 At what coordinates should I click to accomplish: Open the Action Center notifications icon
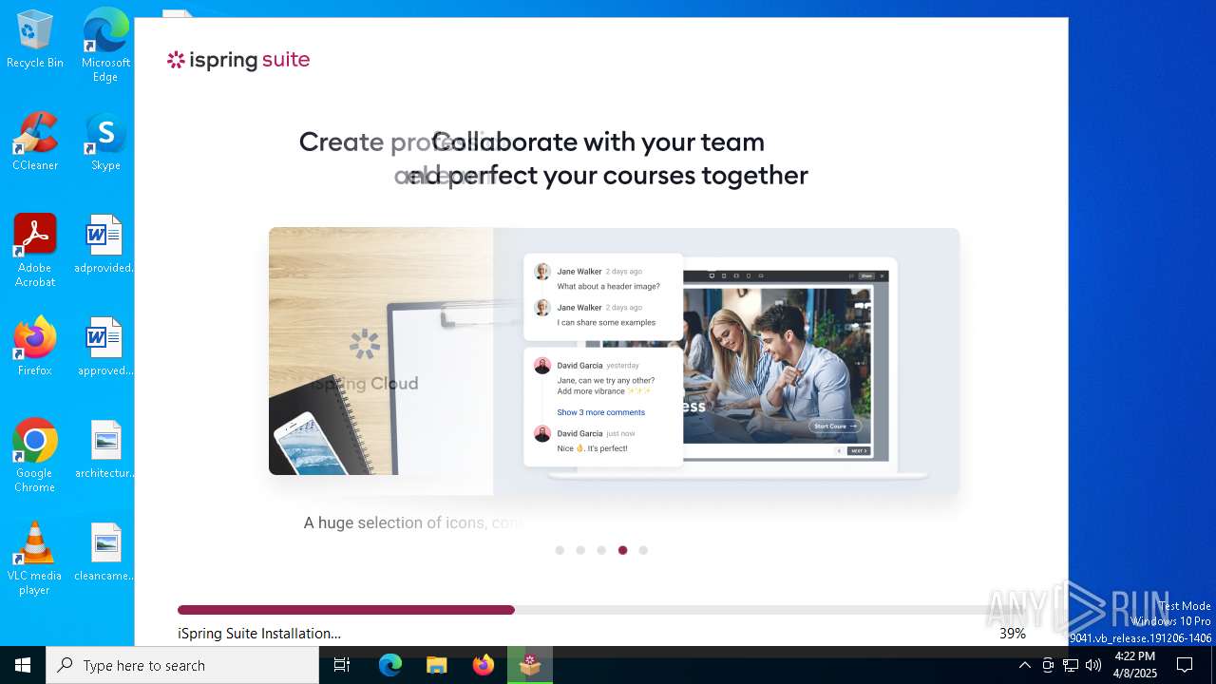click(1185, 665)
